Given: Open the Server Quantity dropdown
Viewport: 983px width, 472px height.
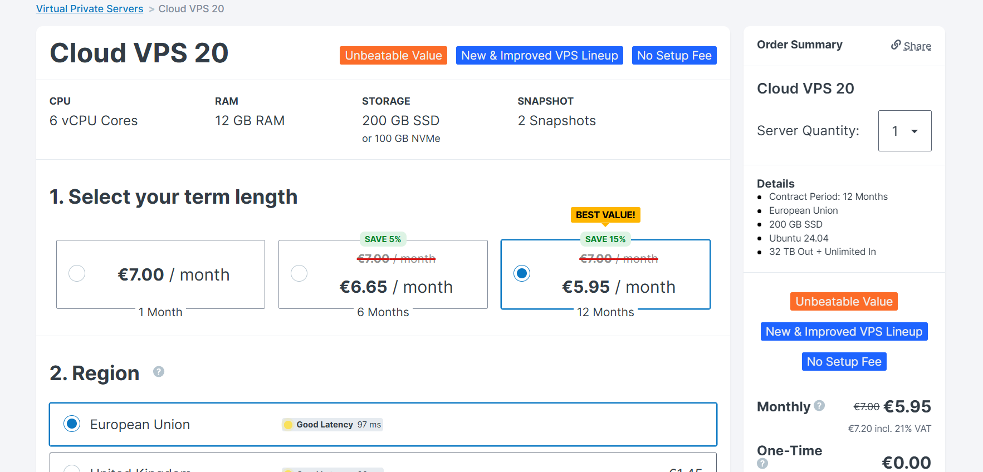Looking at the screenshot, I should 904,131.
